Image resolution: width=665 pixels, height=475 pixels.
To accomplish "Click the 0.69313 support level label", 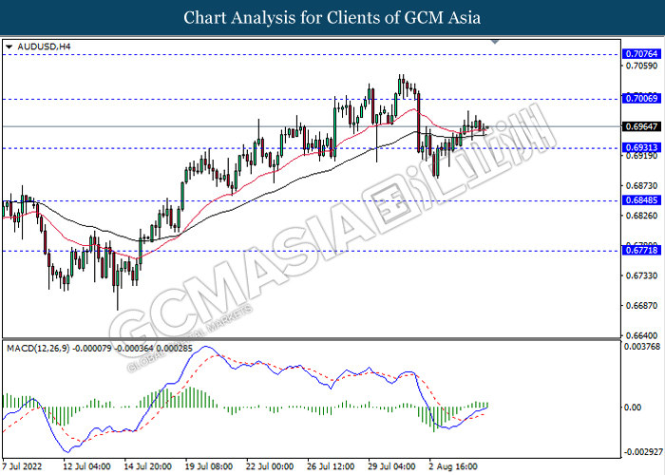I will pyautogui.click(x=642, y=147).
